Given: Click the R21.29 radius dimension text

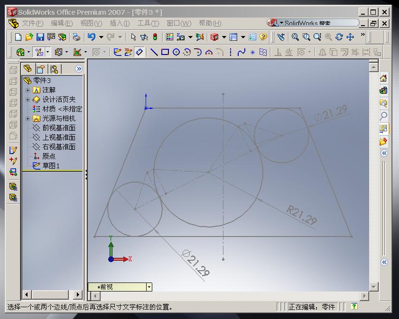Looking at the screenshot, I should pos(302,215).
